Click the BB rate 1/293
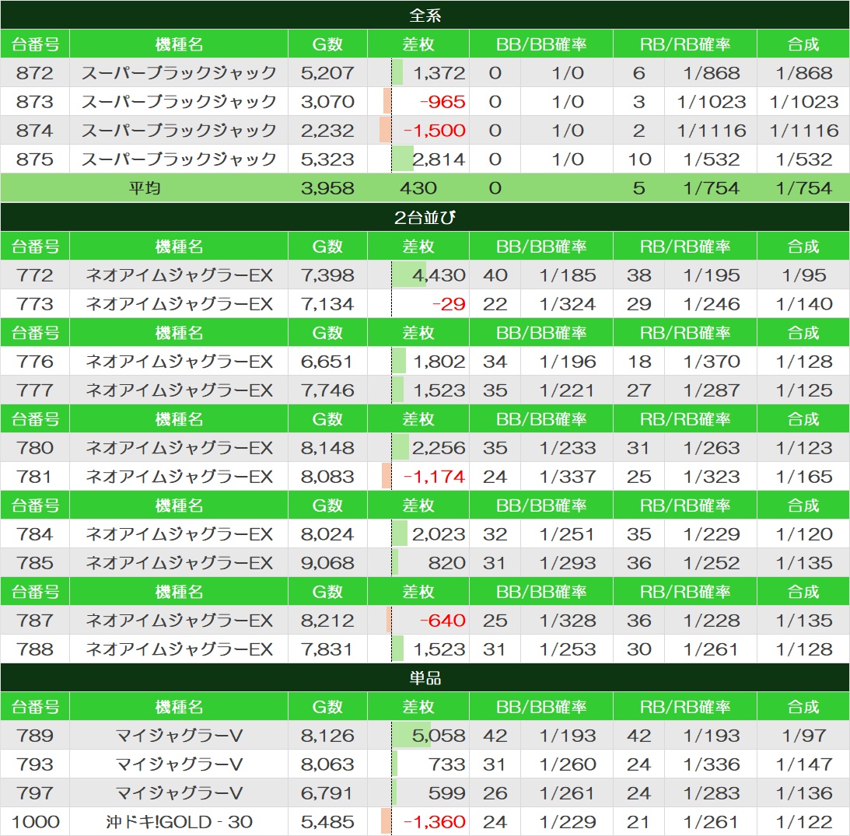This screenshot has width=850, height=836. pyautogui.click(x=568, y=562)
